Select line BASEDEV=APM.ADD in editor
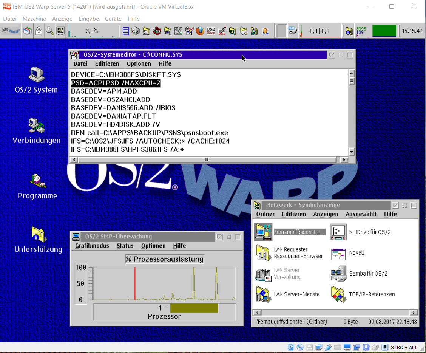 point(104,91)
